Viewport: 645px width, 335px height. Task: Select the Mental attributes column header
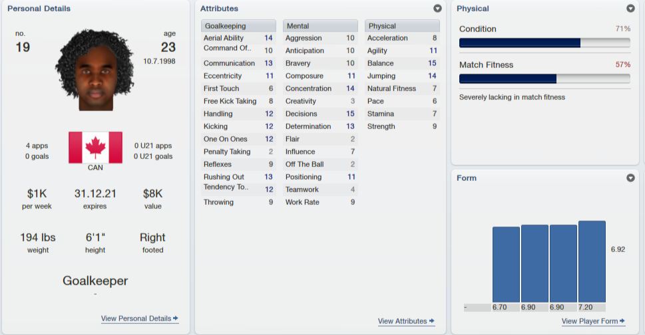coord(320,26)
